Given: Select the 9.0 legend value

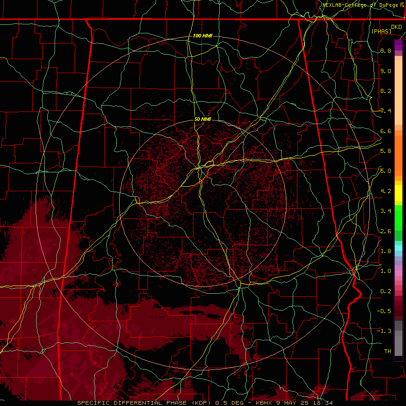Looking at the screenshot, I should click(x=386, y=71).
